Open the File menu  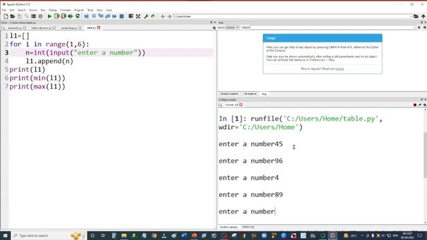coord(4,10)
